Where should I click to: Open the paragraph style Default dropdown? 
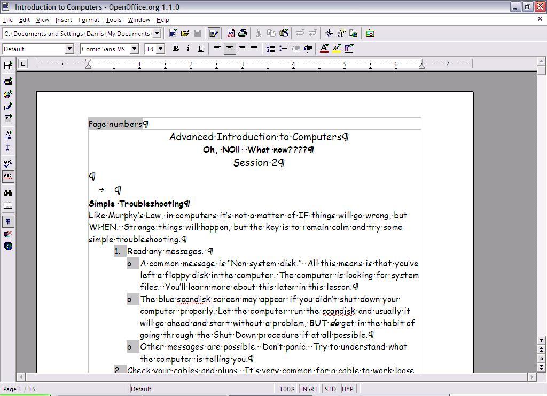69,49
